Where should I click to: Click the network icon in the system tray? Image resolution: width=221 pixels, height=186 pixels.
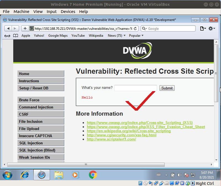tap(193, 175)
